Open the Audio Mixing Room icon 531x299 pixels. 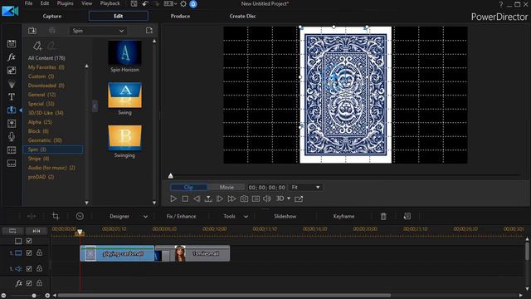pos(12,124)
